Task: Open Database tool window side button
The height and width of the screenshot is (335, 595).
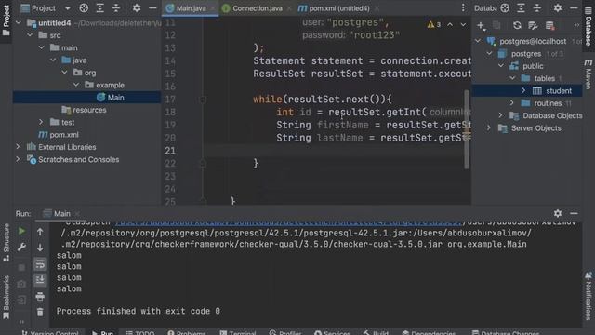Action: tap(588, 27)
